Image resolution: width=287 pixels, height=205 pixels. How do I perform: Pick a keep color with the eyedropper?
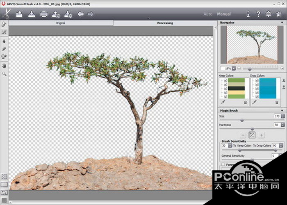pos(221,102)
